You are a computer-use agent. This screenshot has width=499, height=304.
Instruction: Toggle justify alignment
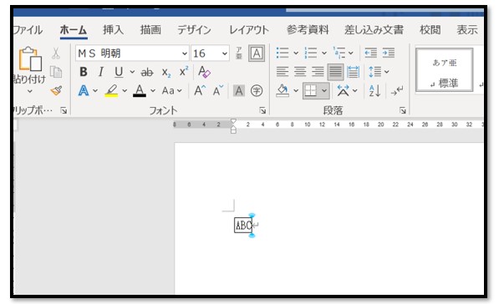tap(335, 72)
